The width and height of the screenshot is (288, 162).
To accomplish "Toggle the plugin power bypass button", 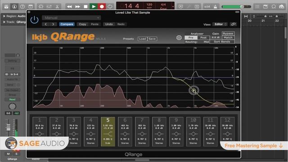I will point(34,20).
